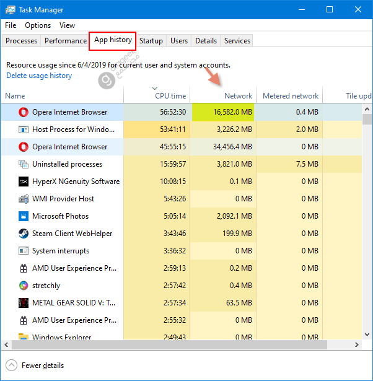Viewport: 373px width, 381px height.
Task: Select the HyperX NGenuity Software row name
Action: tap(76, 182)
